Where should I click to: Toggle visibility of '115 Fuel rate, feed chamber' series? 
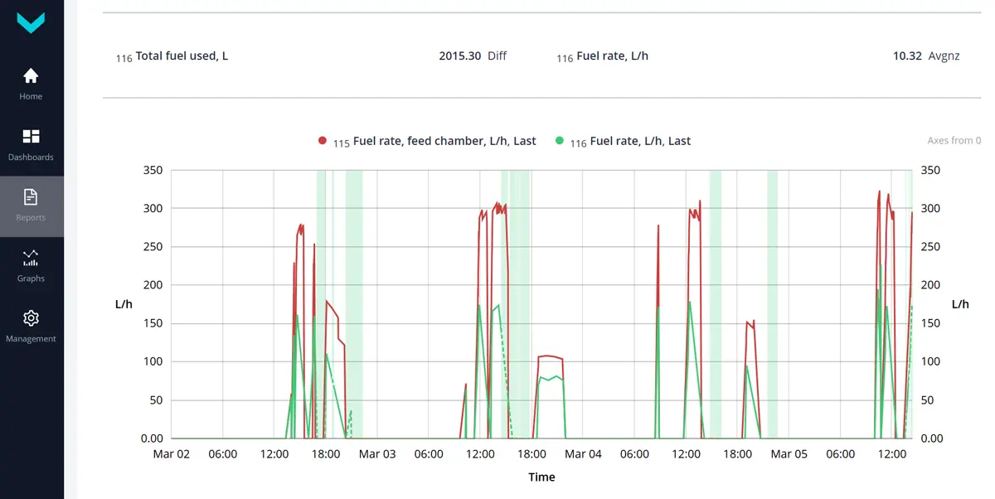coord(435,141)
